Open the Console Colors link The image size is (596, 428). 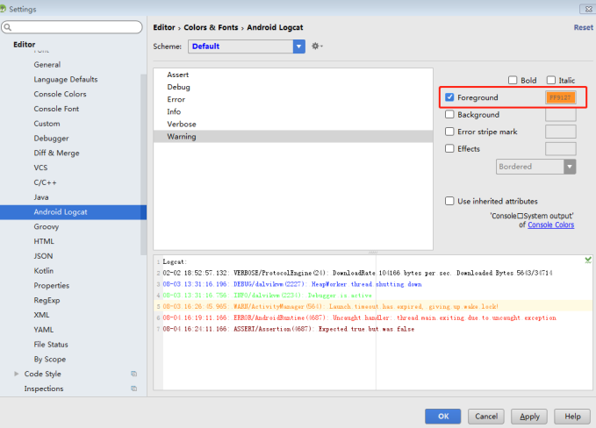pyautogui.click(x=550, y=225)
